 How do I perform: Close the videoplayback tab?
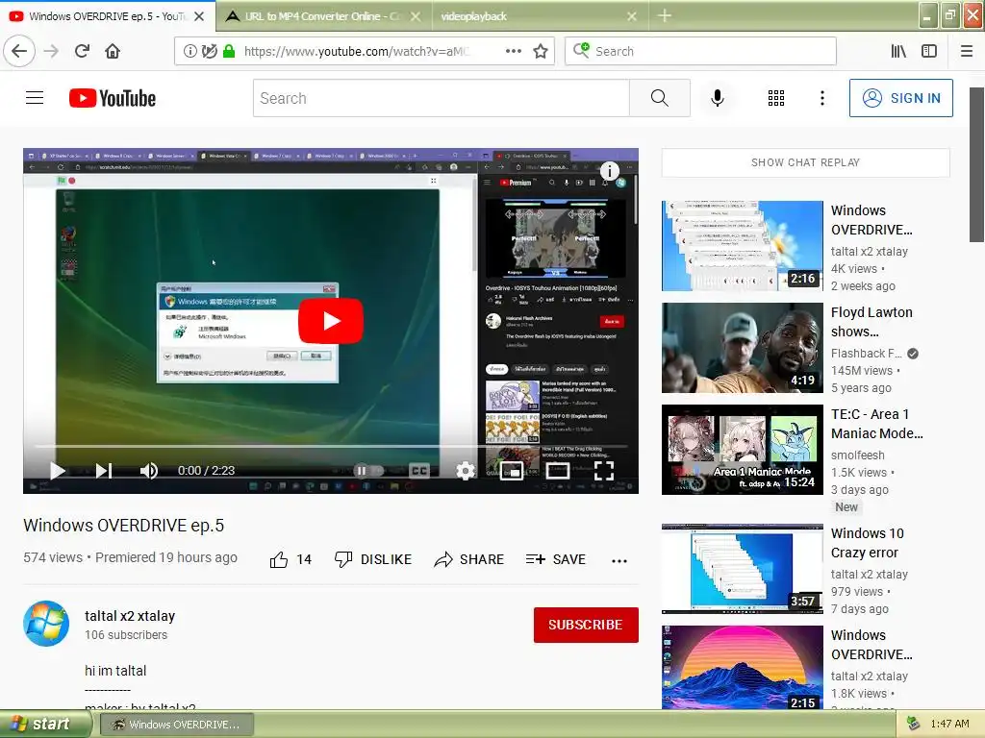pos(632,16)
